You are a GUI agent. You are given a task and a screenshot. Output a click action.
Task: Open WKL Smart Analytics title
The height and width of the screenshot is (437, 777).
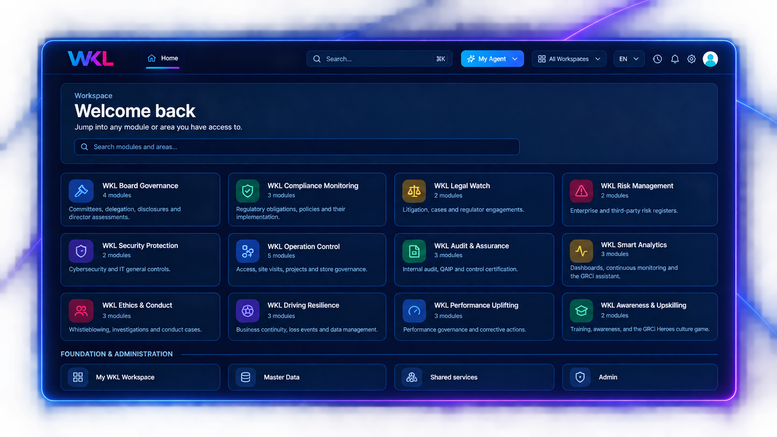click(634, 245)
